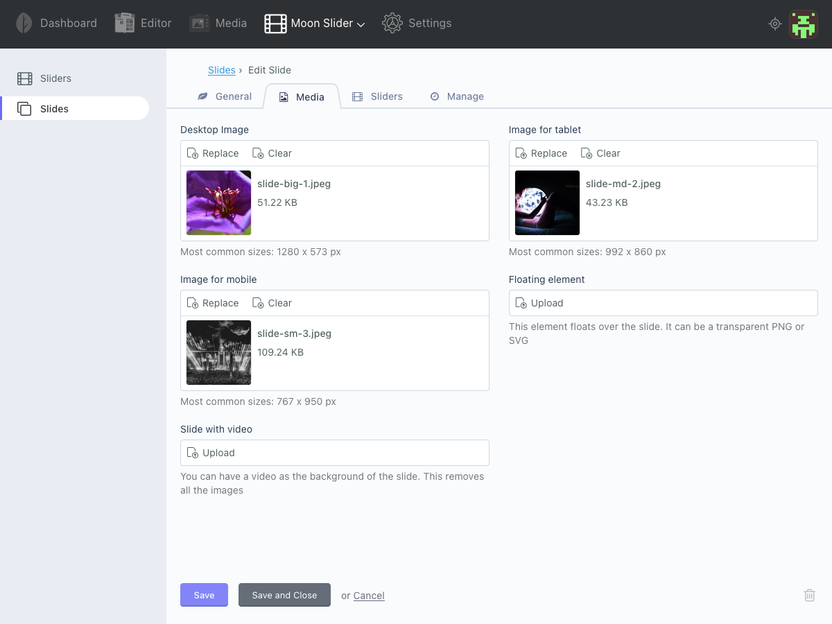
Task: Click the filename slide-sm-3.jpeg
Action: point(295,333)
